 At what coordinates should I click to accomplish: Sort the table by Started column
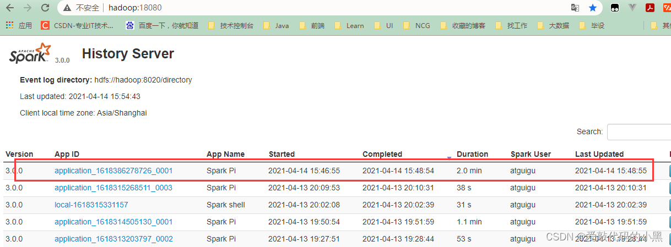click(282, 154)
